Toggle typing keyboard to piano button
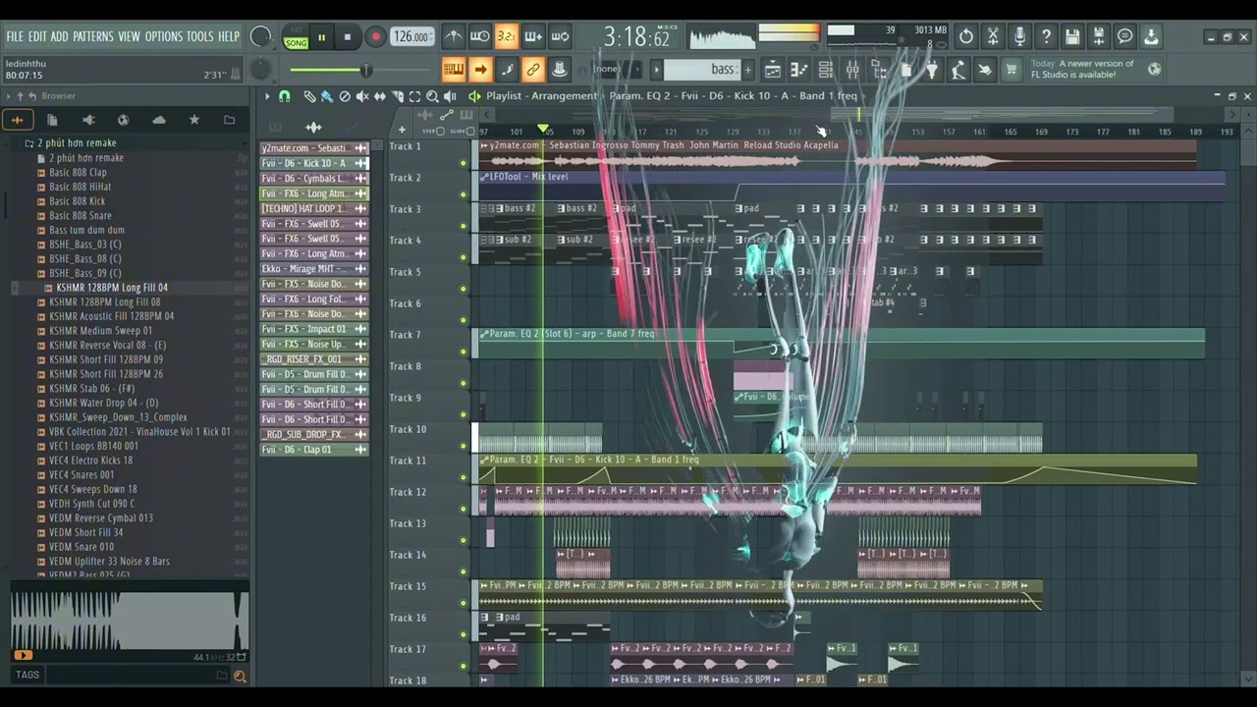The image size is (1257, 707). (x=453, y=70)
